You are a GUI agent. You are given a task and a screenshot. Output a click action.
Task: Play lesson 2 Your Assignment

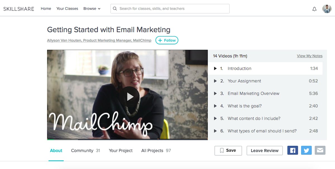point(244,81)
